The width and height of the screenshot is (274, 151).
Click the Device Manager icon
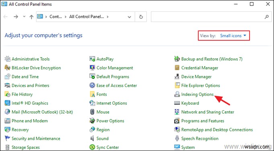pos(177,77)
